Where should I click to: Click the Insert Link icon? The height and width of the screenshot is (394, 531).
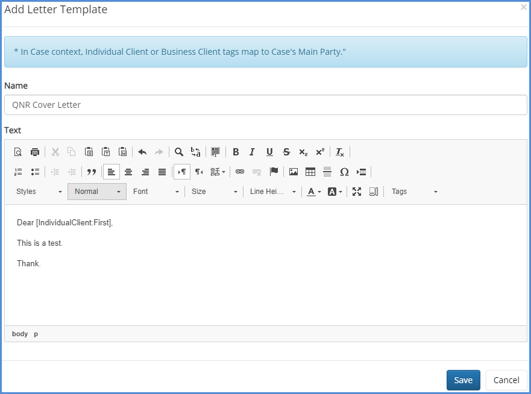240,172
